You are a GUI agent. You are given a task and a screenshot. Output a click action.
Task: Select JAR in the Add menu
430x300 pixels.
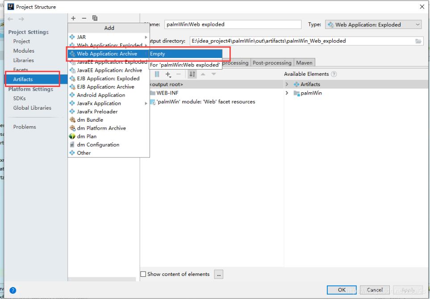[x=109, y=37]
